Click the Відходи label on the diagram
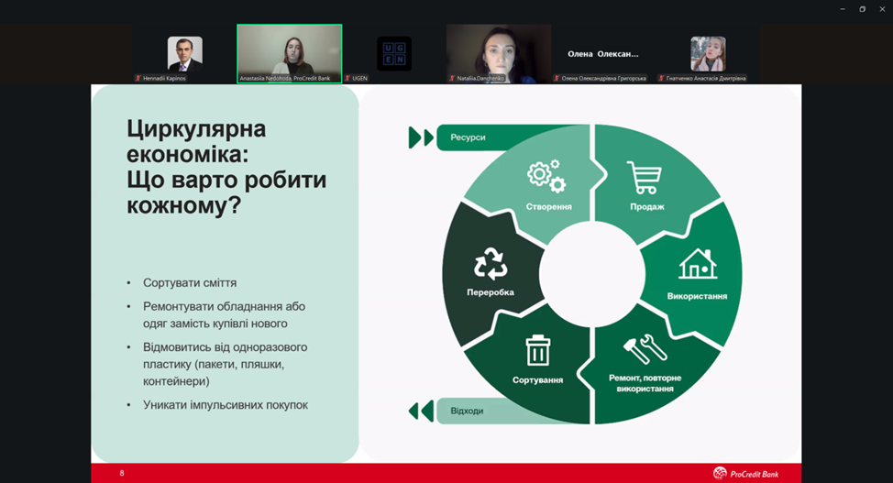893x483 pixels. pos(467,411)
